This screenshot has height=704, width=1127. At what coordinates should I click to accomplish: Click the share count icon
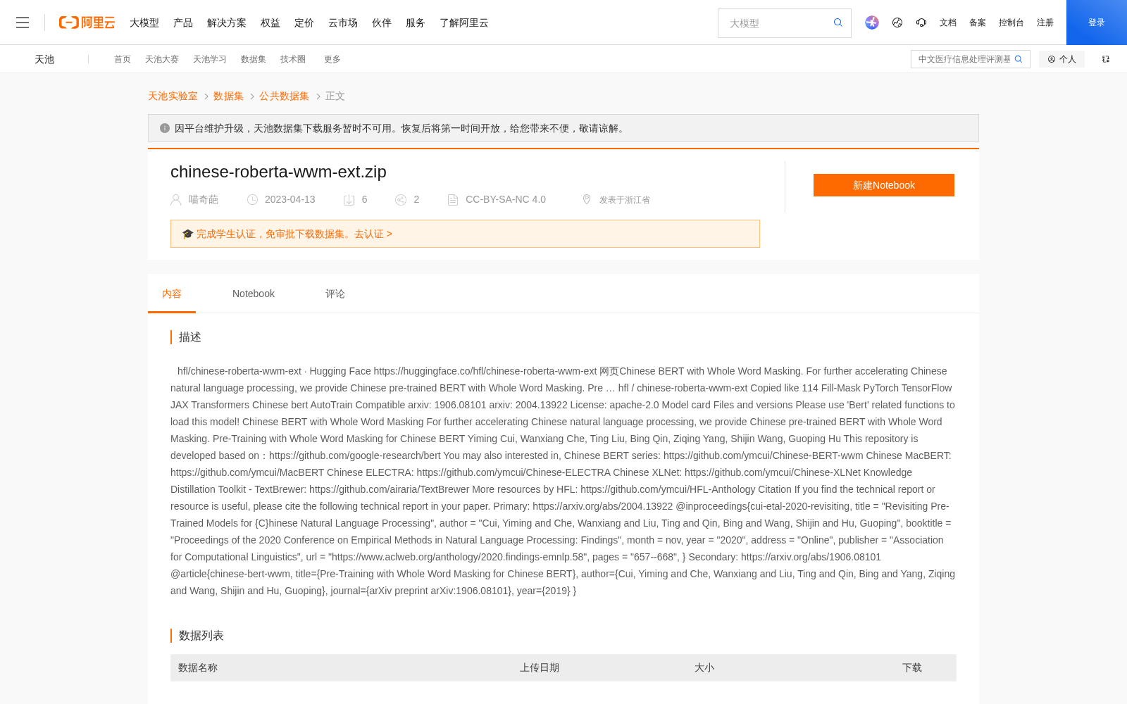click(401, 200)
